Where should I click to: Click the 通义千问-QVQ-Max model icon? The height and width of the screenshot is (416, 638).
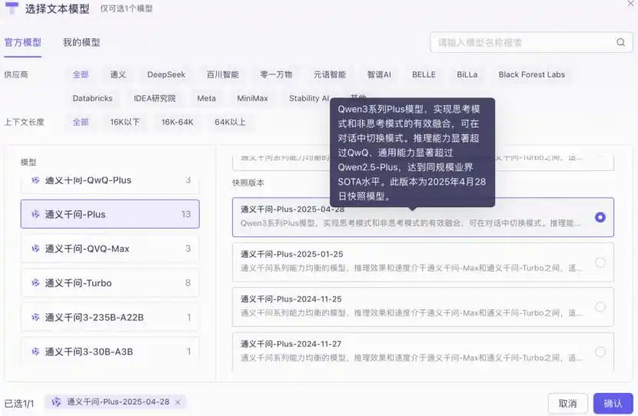pos(36,248)
